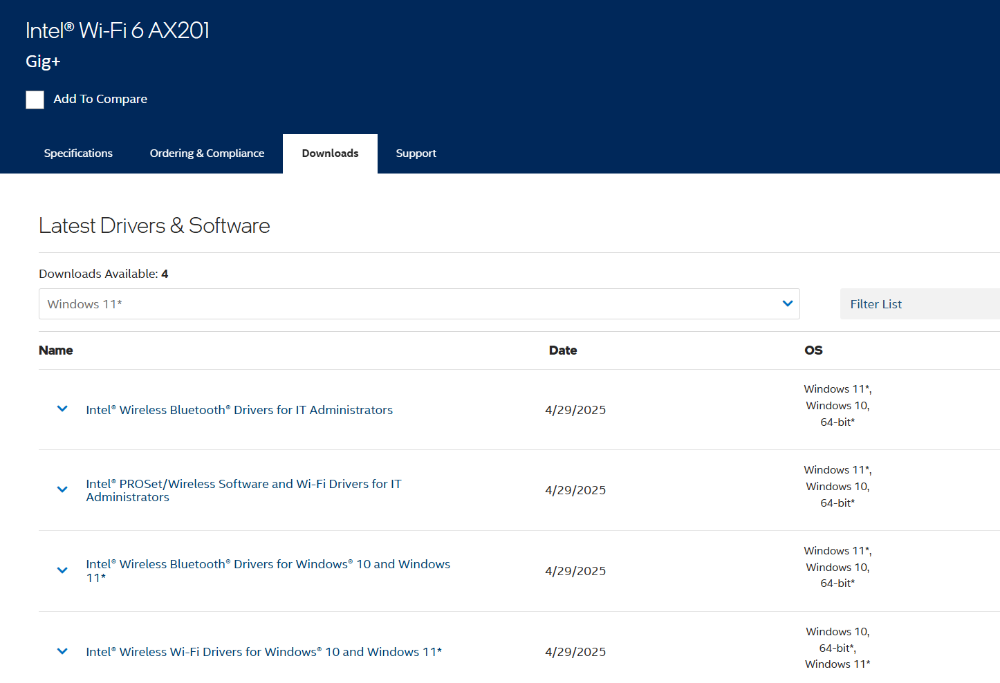Viewport: 1000px width, 683px height.
Task: Open Wireless Wi-Fi Drivers for Windows 10 link
Action: (x=263, y=652)
